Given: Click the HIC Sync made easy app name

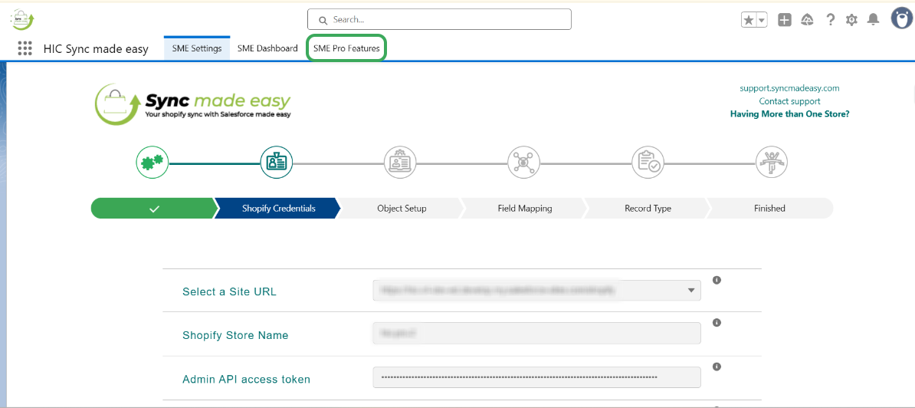Looking at the screenshot, I should coord(96,49).
